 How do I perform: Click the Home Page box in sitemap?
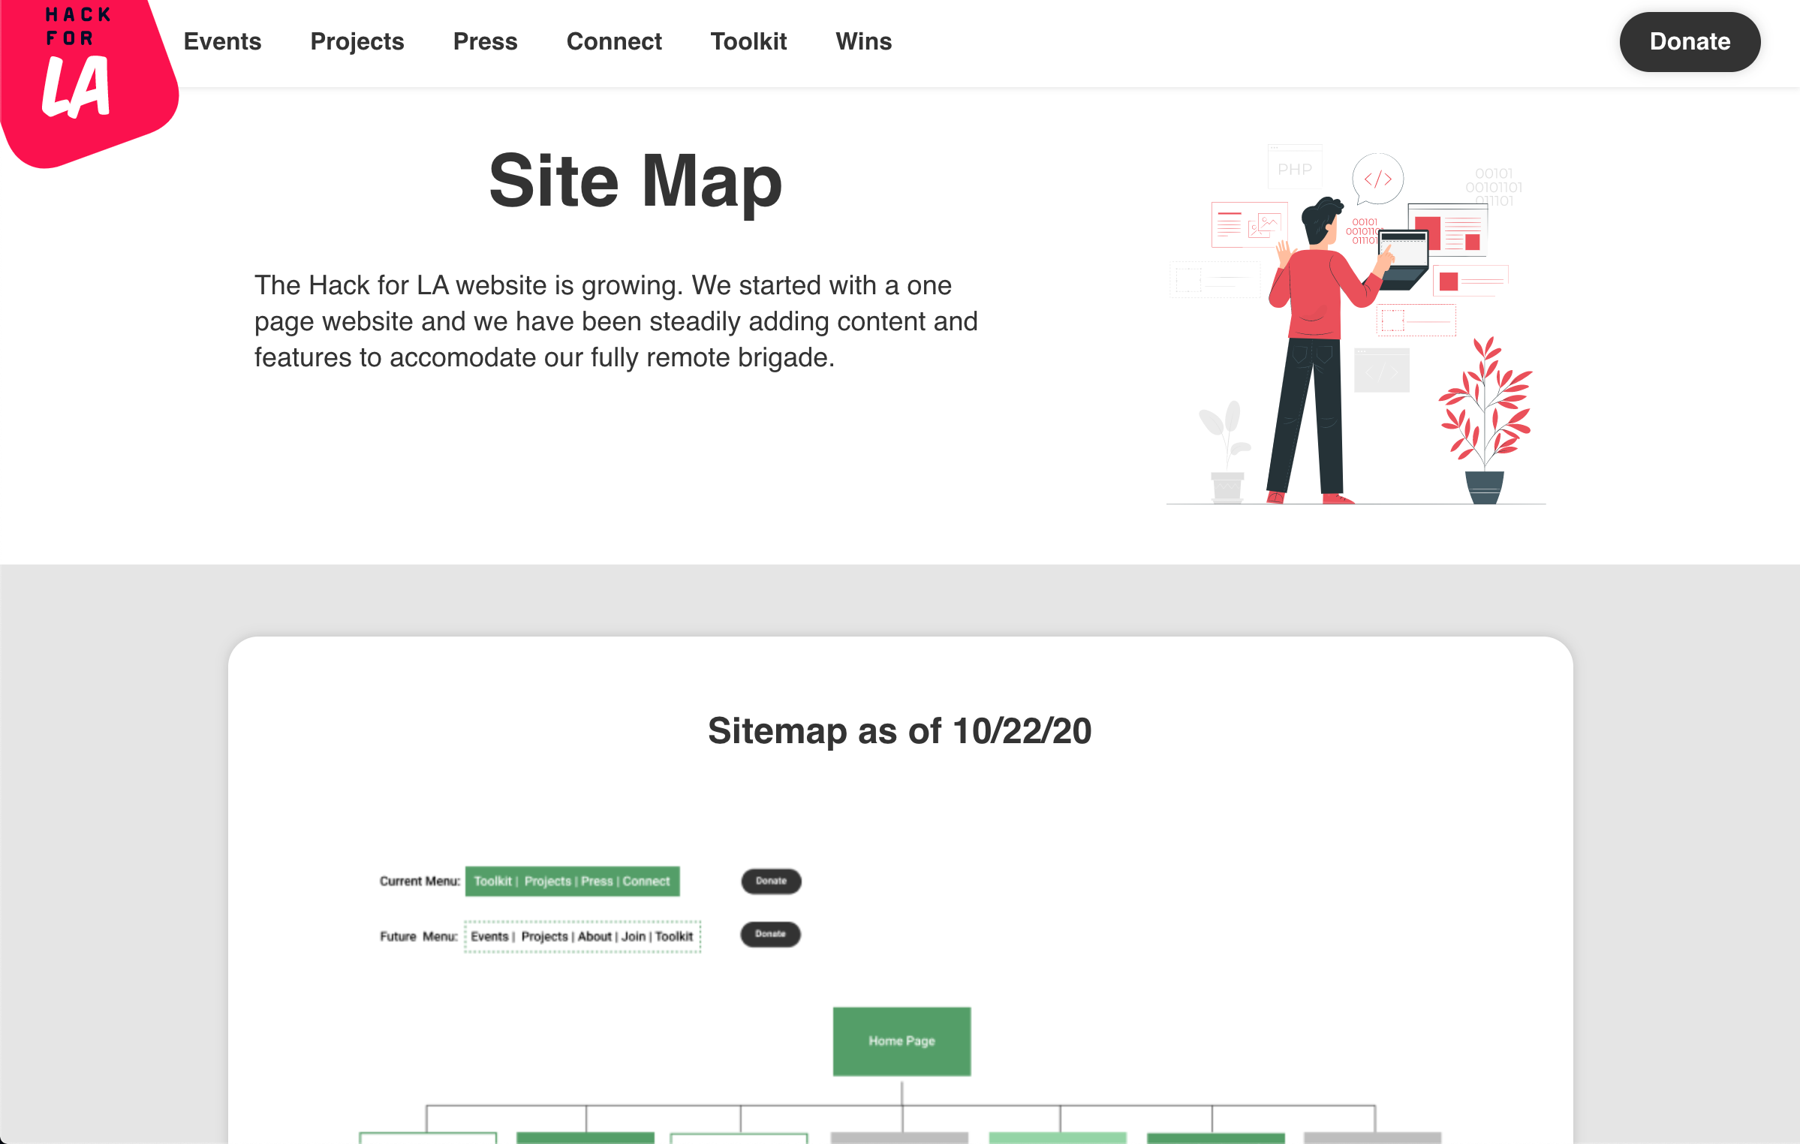901,1041
